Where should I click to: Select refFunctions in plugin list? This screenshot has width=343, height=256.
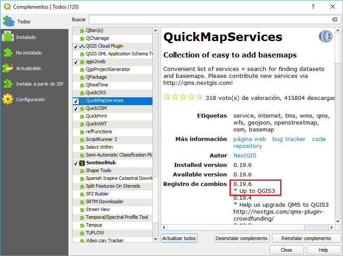pyautogui.click(x=113, y=132)
